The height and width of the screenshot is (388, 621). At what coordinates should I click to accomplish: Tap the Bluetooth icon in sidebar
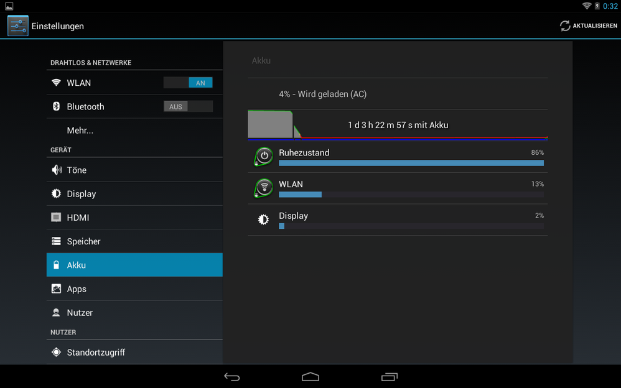(x=57, y=107)
